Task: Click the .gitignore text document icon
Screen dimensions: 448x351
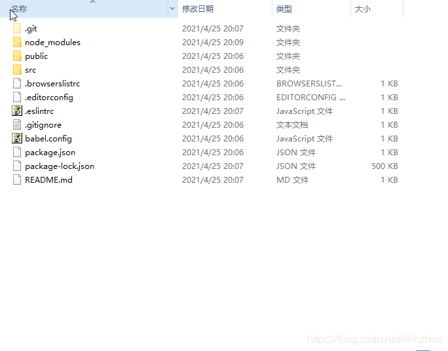Action: pos(17,124)
